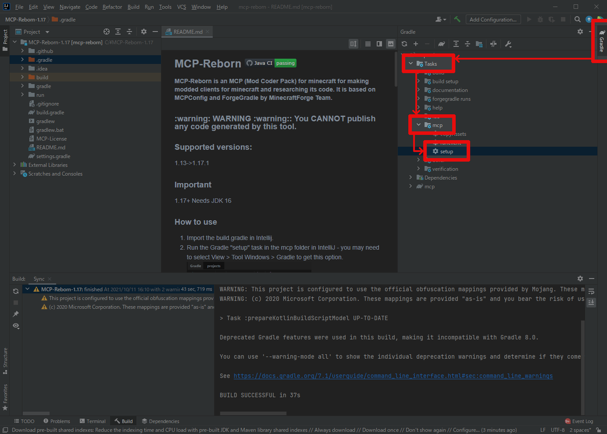The image size is (607, 434).
Task: Show dependencies analyzer folder icon in Gradle toolbar
Action: click(479, 44)
